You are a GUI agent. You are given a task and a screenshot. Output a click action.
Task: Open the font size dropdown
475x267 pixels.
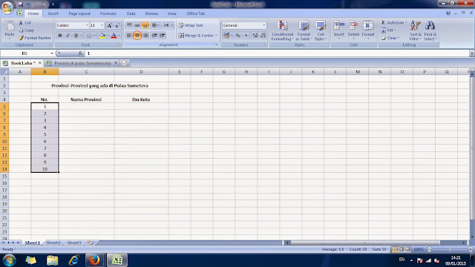pos(102,25)
